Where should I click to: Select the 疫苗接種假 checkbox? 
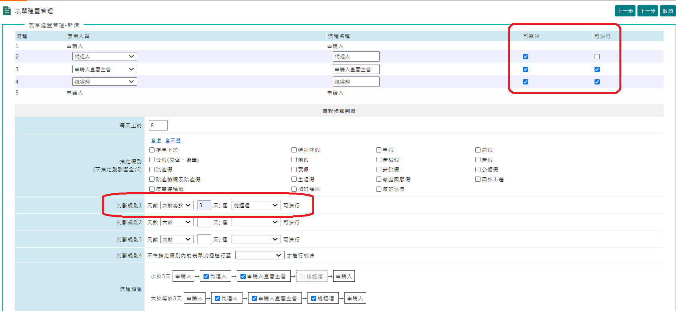tap(152, 189)
